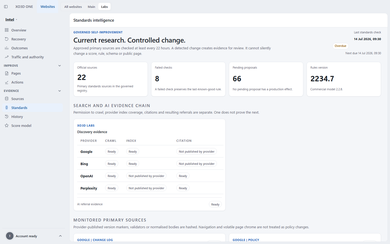Click Perplexity's Citation Ready badge
Viewport: 390px width, 244px height.
coord(183,188)
